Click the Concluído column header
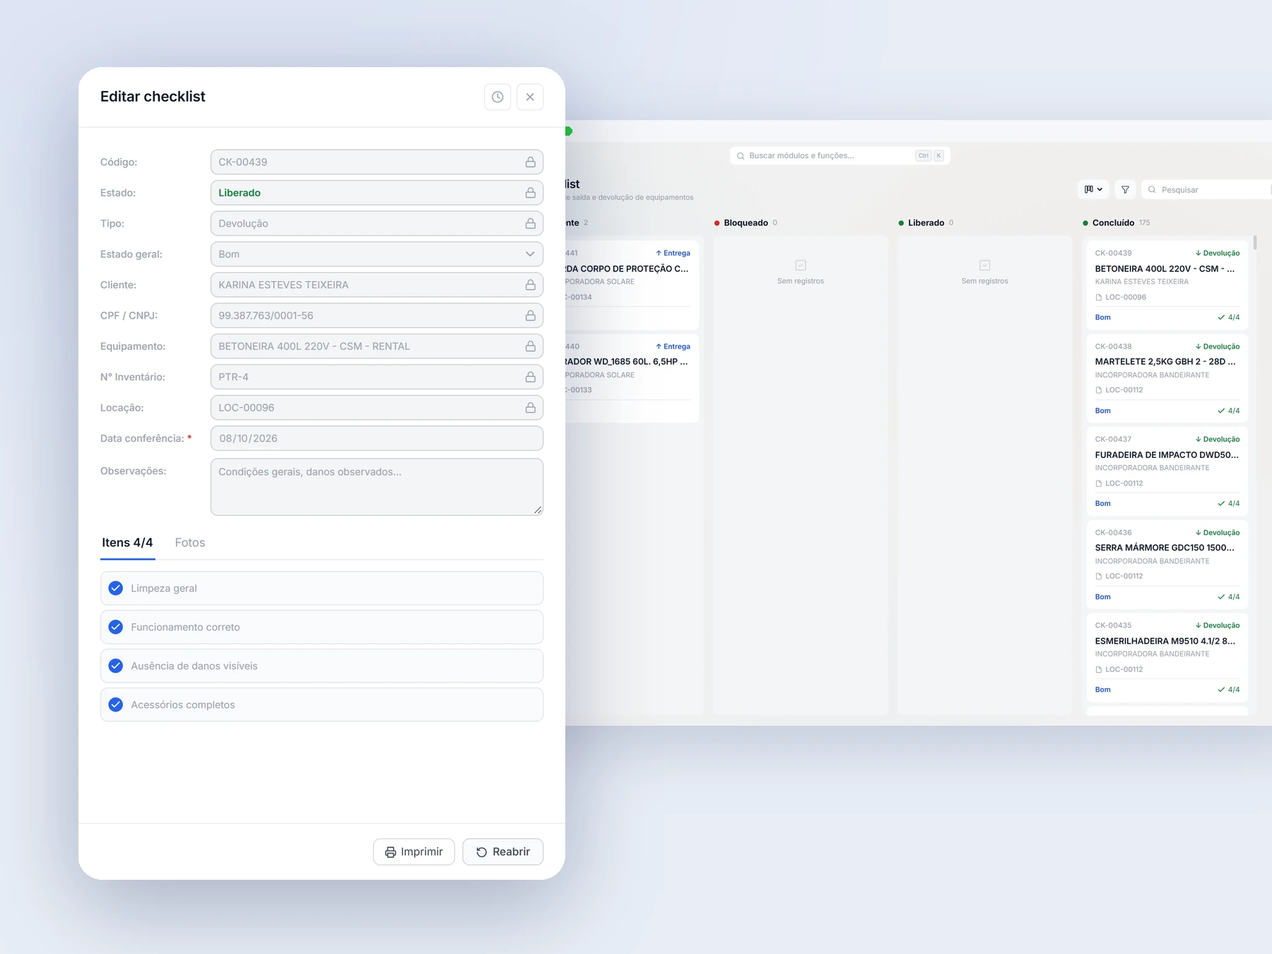Viewport: 1272px width, 954px height. (1117, 223)
